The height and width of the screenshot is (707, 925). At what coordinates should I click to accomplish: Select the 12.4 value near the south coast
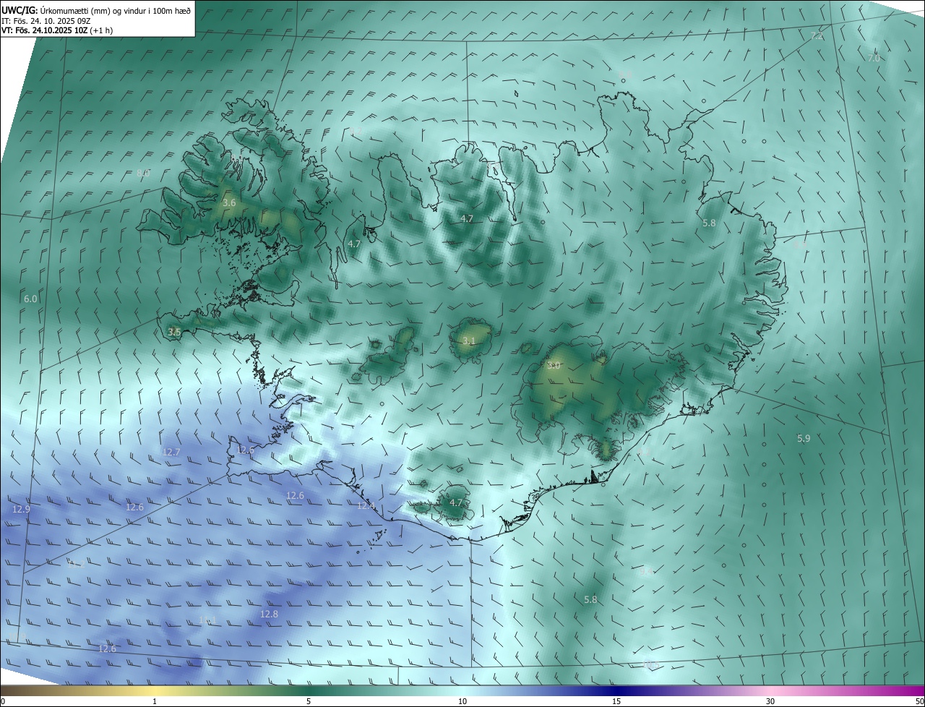366,505
